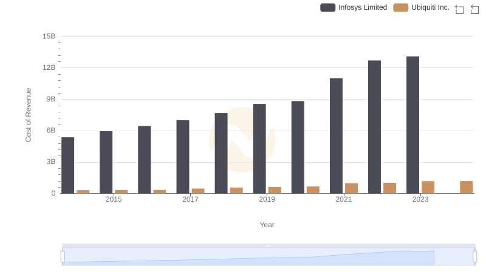Toggle the Ubiquiti Inc. legend series
Image resolution: width=486 pixels, height=280 pixels.
[x=421, y=7]
